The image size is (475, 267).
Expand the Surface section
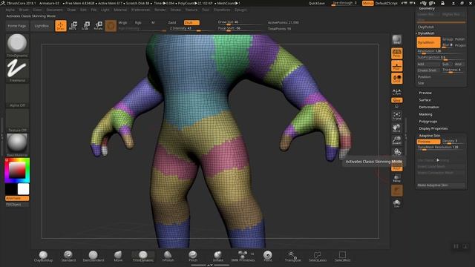425,100
